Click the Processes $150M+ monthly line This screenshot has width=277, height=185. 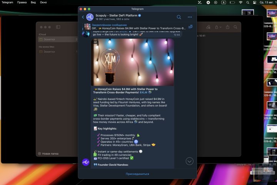tap(118, 135)
